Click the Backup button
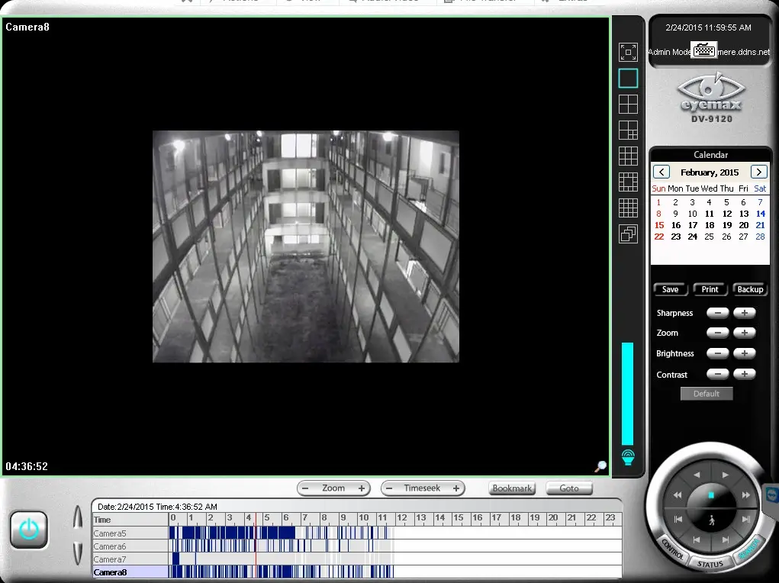The width and height of the screenshot is (779, 583). click(x=749, y=289)
